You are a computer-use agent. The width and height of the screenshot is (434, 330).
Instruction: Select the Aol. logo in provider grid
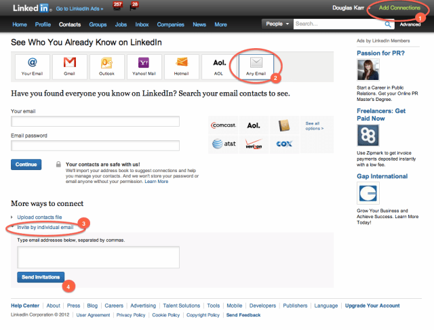[x=254, y=125]
